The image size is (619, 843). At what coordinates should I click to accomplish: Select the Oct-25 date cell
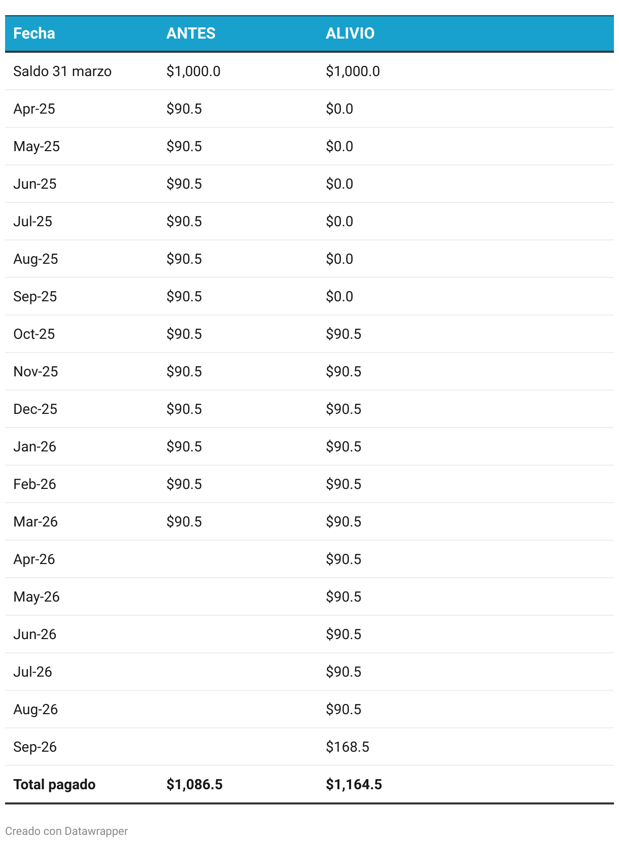pos(34,334)
